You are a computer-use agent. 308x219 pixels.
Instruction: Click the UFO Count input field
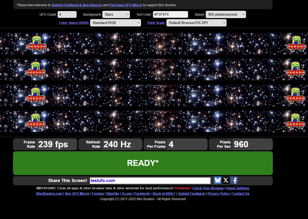67,15
